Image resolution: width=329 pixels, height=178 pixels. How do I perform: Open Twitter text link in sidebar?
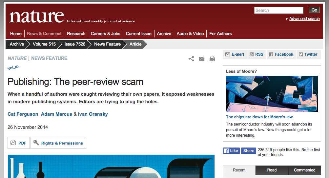(311, 54)
